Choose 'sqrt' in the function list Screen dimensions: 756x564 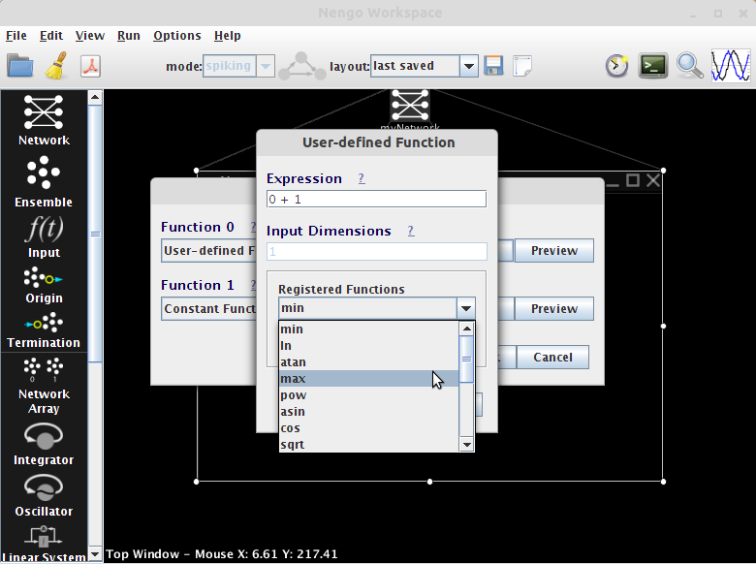(x=369, y=444)
